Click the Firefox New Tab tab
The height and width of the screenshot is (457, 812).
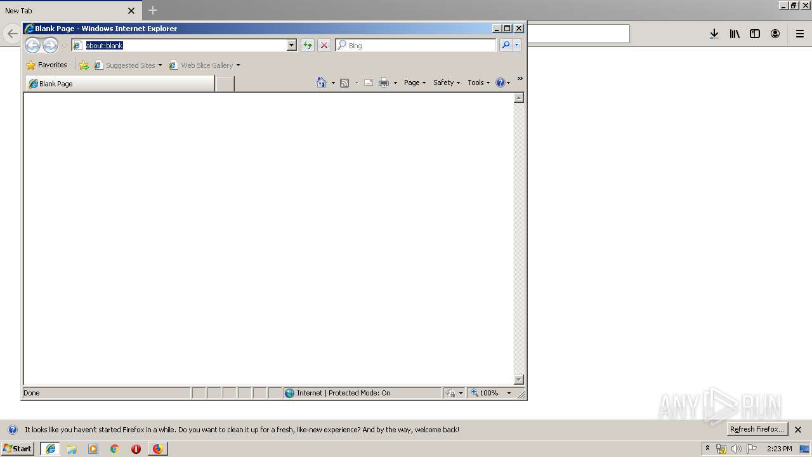coord(70,10)
